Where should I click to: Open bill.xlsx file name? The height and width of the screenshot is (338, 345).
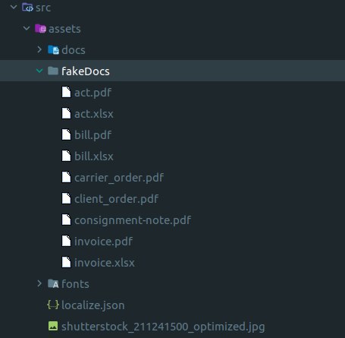point(94,156)
